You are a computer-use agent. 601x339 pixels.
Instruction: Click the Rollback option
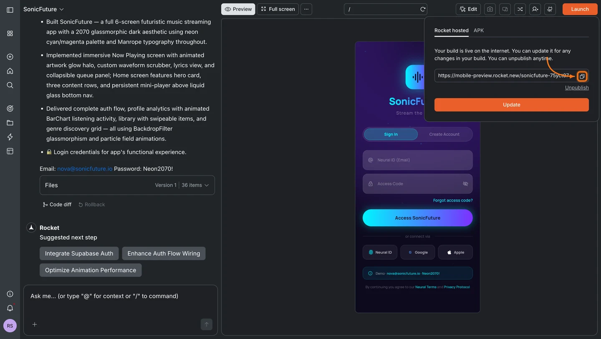[x=91, y=205]
